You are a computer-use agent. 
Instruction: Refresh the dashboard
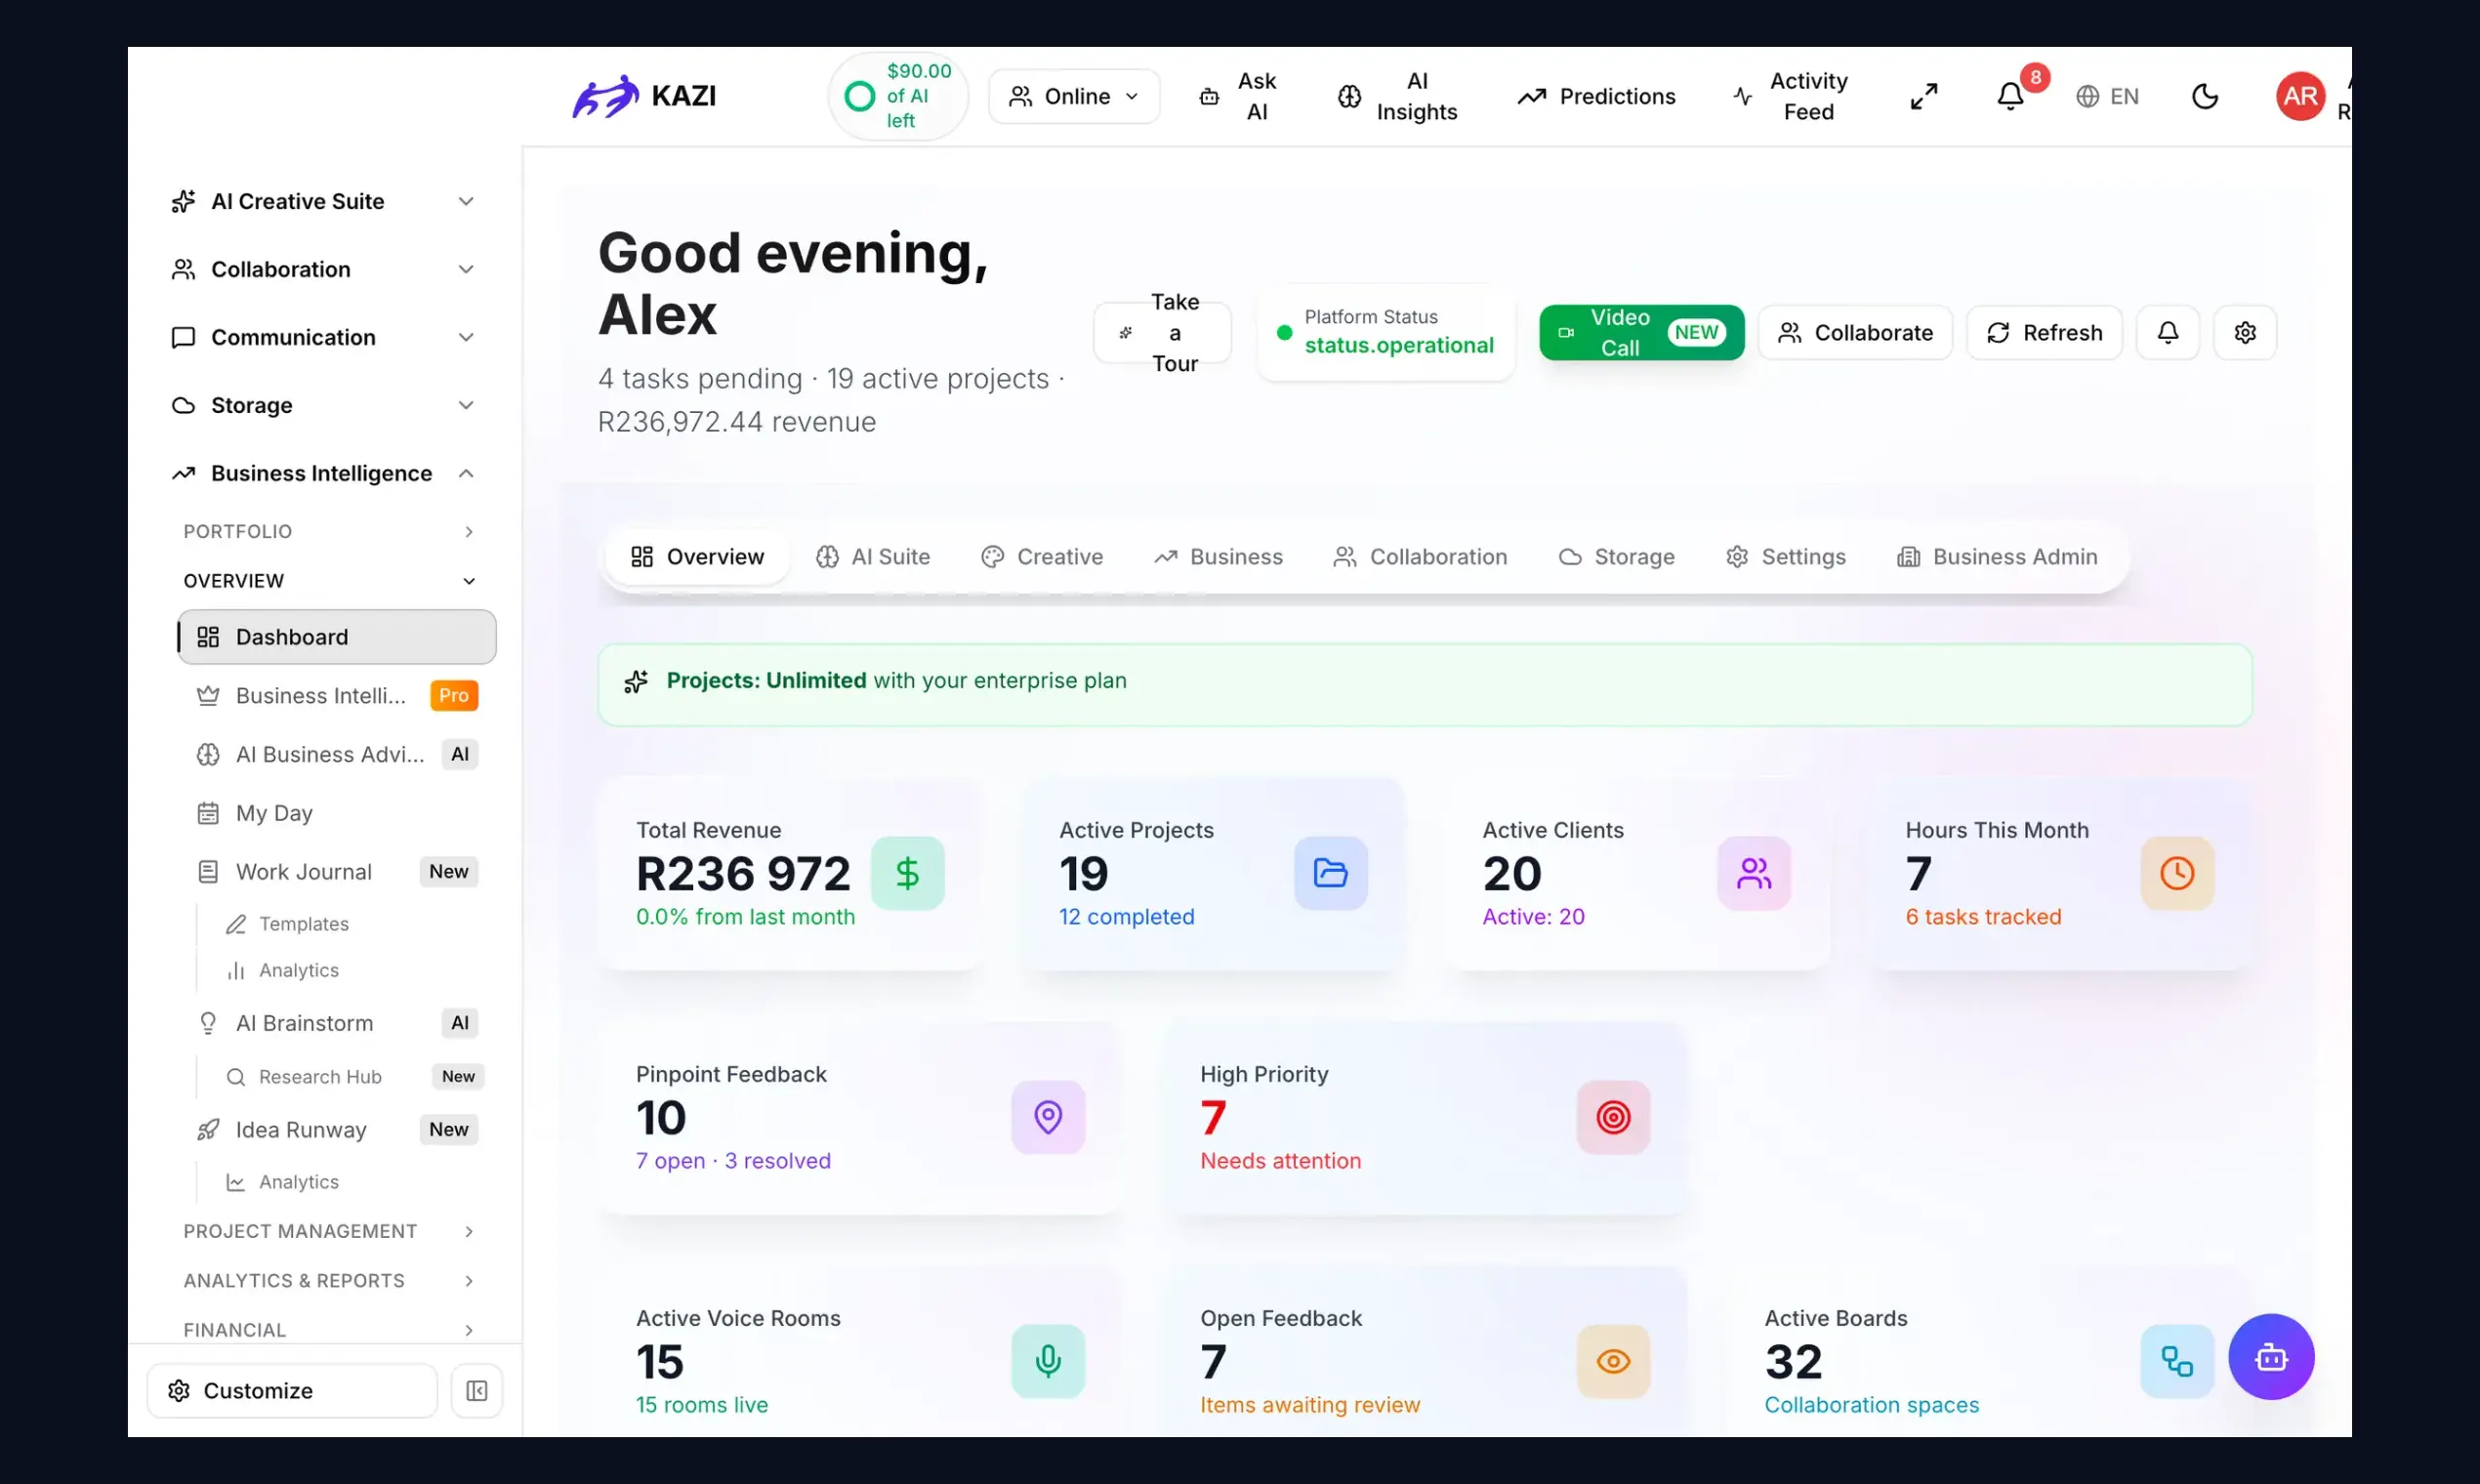(x=2044, y=332)
